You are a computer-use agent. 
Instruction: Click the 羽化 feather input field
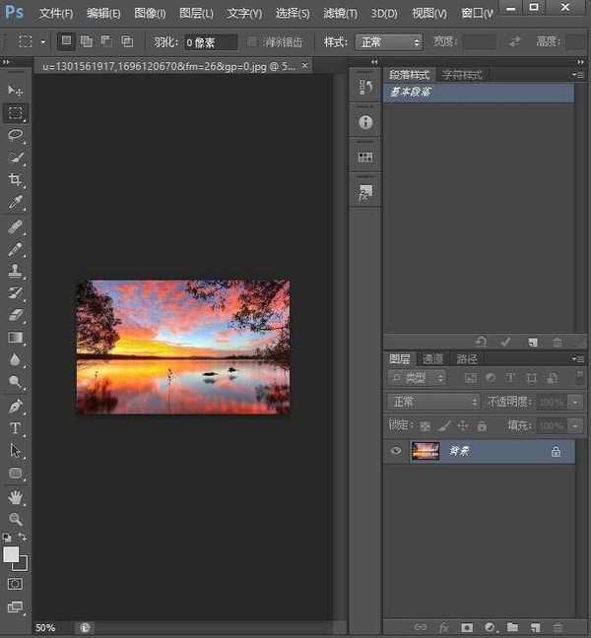point(211,42)
